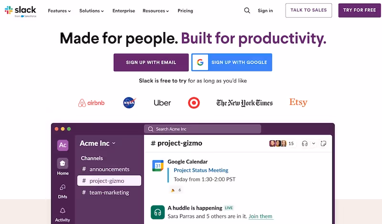Click the Slack logo
This screenshot has height=224, width=382.
(x=21, y=11)
